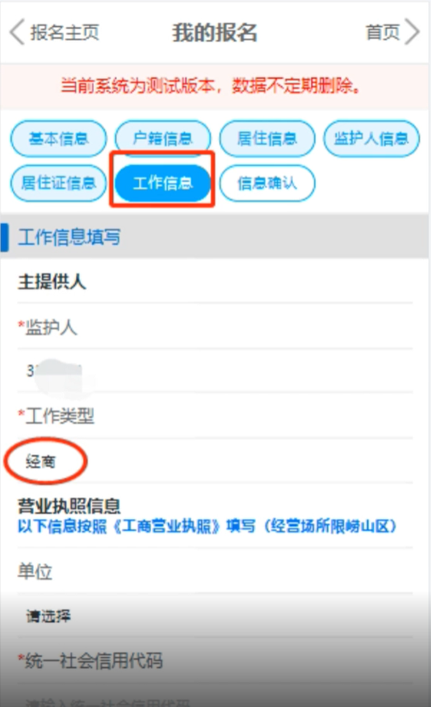Click the 统一社会信用代码 input field
The image size is (431, 707).
pos(215,696)
